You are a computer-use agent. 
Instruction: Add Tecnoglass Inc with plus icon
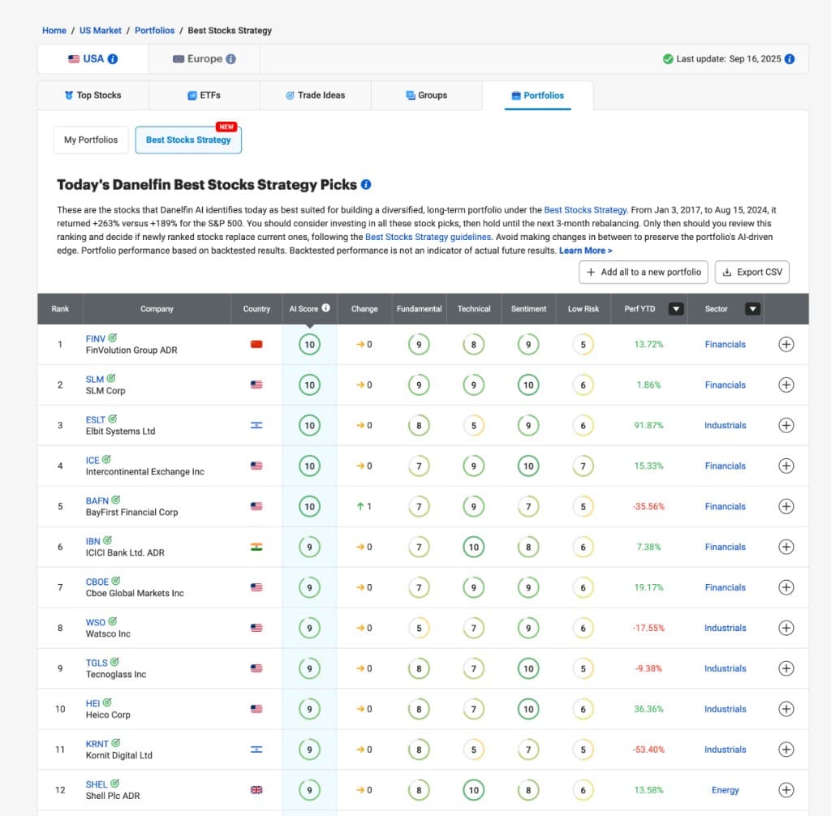pyautogui.click(x=786, y=668)
